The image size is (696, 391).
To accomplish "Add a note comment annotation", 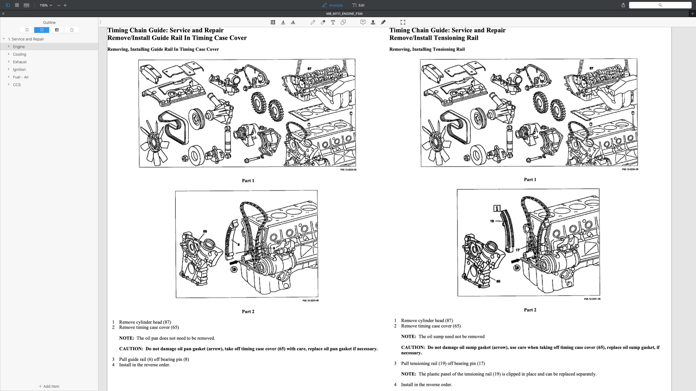I will (x=363, y=22).
